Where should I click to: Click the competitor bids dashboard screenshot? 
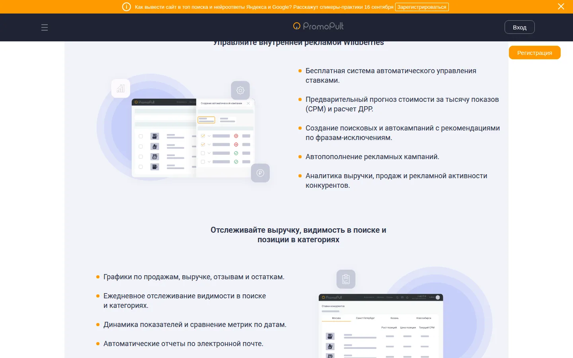click(381, 326)
